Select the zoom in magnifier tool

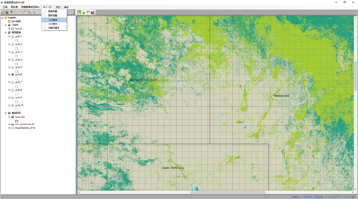[29, 12]
